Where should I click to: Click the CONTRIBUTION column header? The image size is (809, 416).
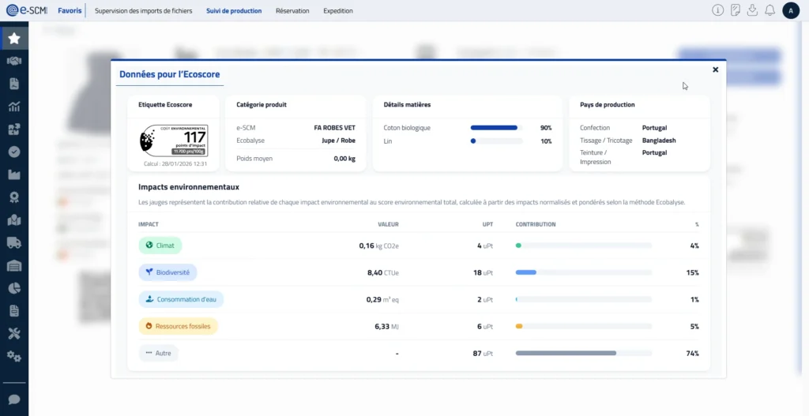[536, 225]
